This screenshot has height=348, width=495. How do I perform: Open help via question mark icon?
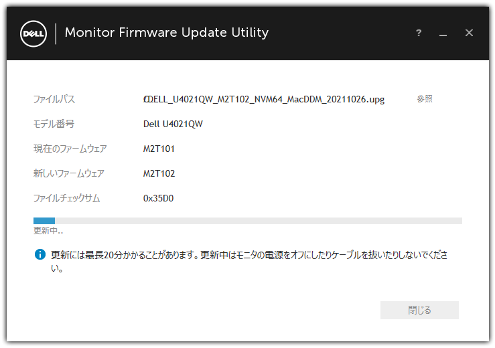pyautogui.click(x=419, y=33)
